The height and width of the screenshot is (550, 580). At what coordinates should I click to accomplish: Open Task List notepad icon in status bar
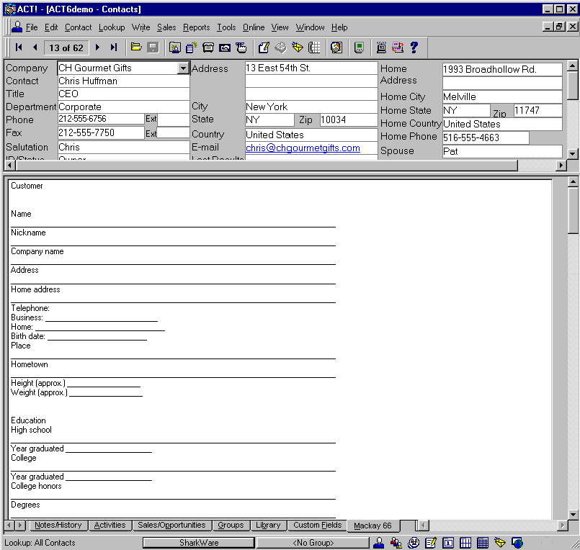click(x=431, y=543)
